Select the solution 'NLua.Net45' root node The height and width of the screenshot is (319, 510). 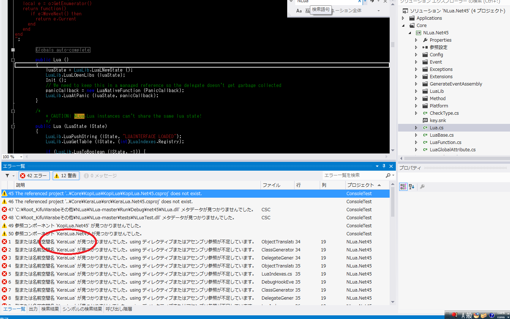pos(457,11)
